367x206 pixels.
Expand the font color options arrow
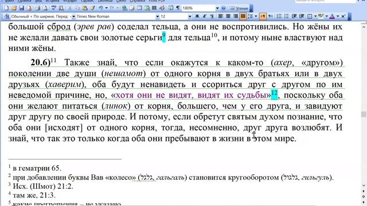[x=338, y=16]
